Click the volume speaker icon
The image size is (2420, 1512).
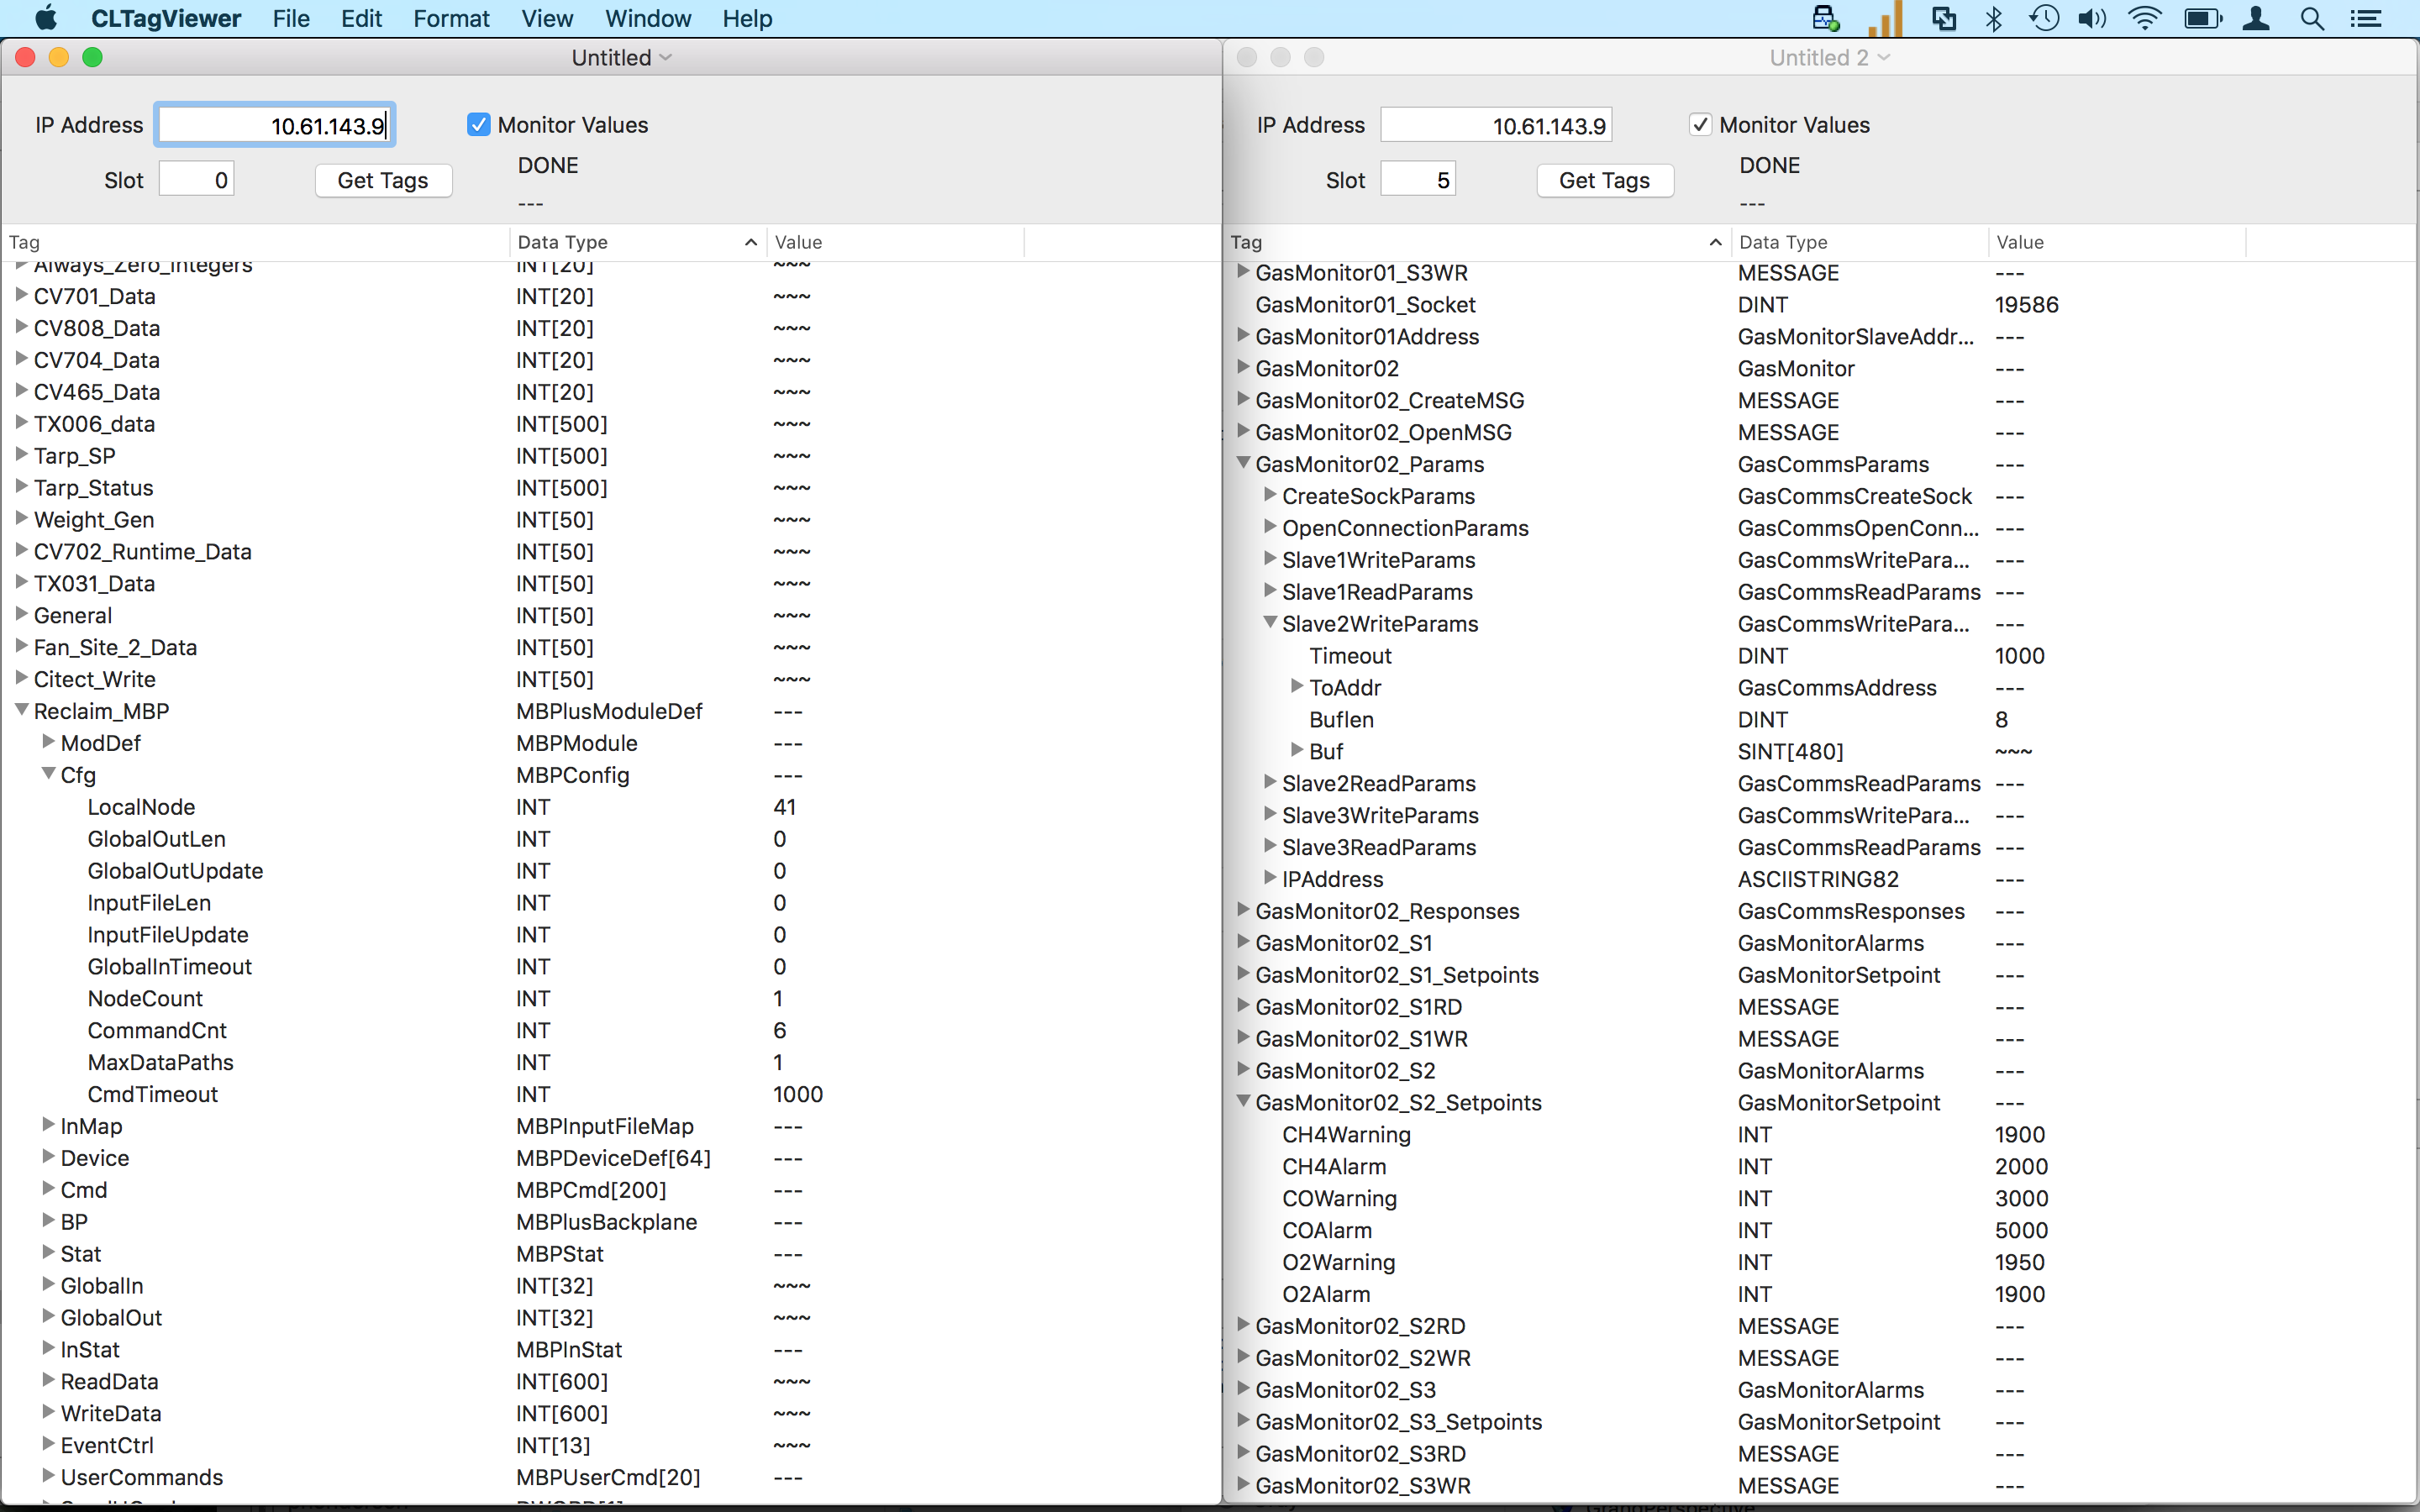click(x=2091, y=19)
